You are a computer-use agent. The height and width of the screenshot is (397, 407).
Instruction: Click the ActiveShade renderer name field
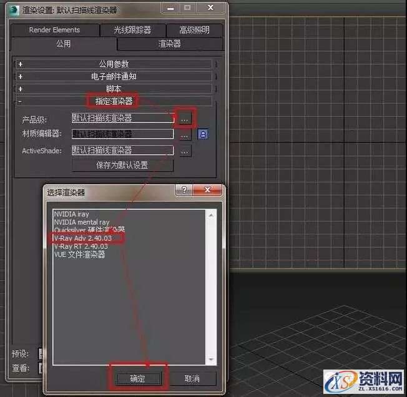point(122,150)
